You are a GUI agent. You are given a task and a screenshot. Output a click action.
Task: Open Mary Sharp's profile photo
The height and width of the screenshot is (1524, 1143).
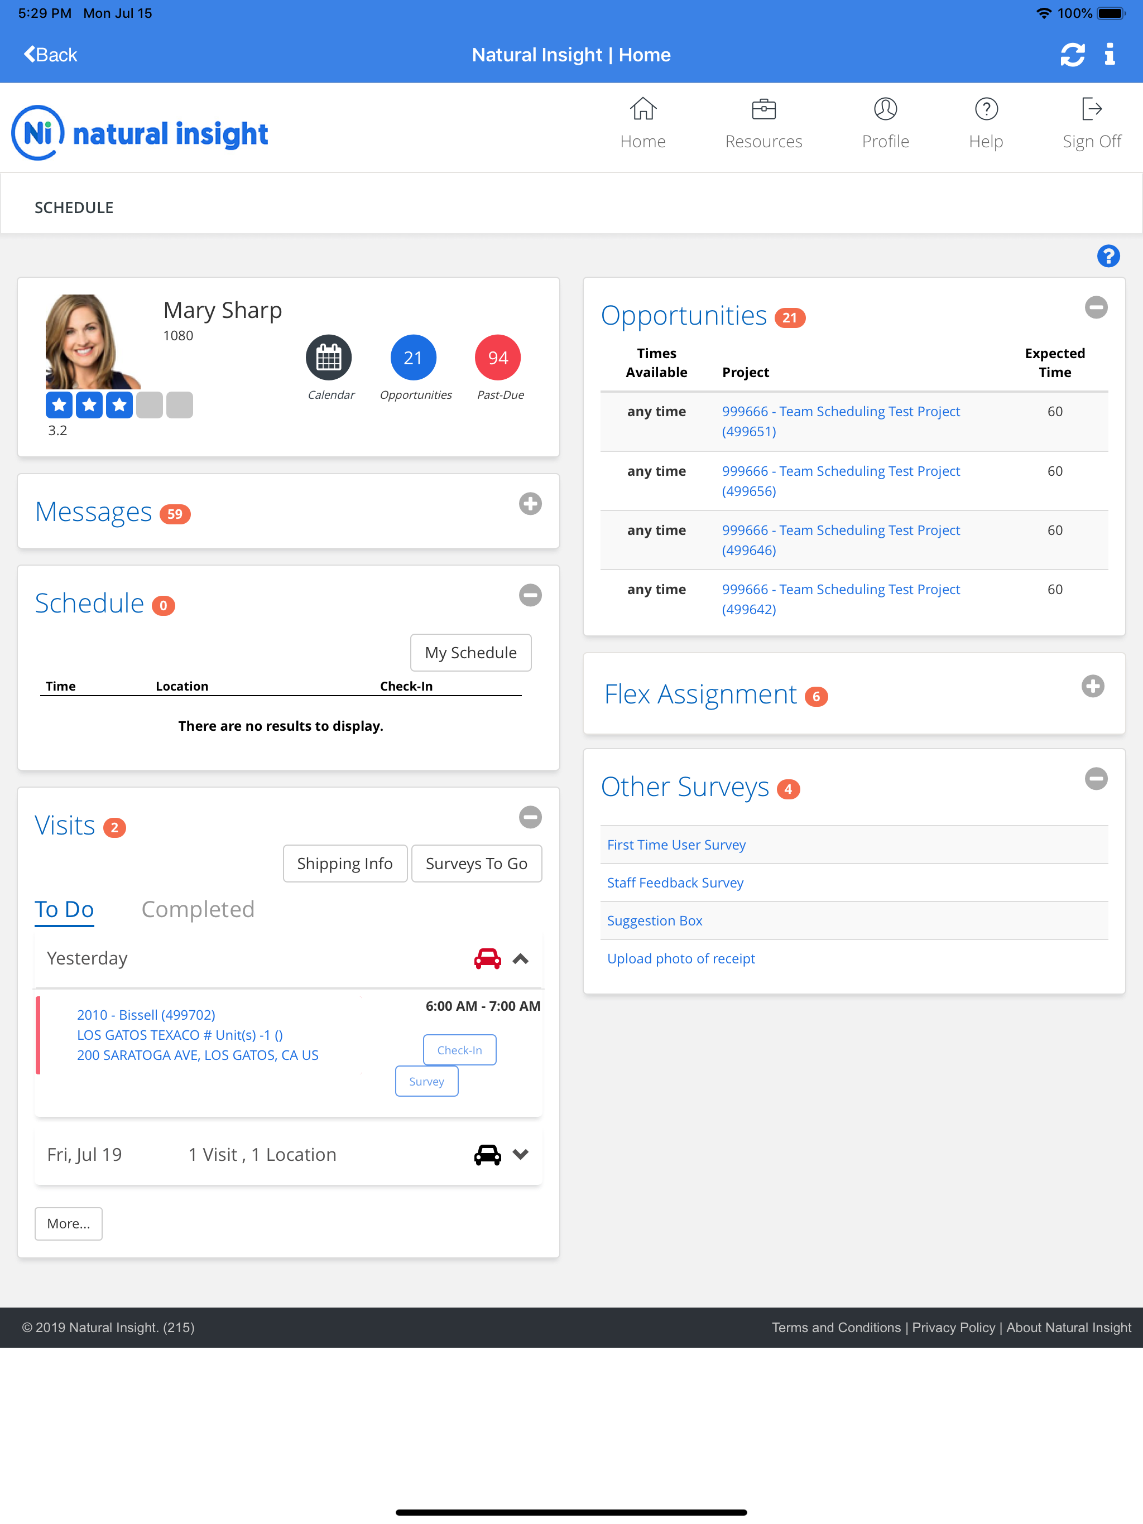[x=93, y=342]
